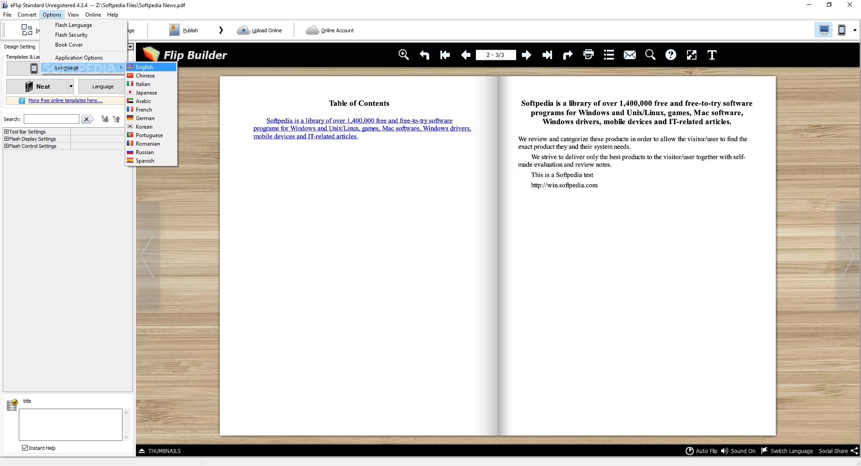Choose Chinese language
Image resolution: width=861 pixels, height=466 pixels.
pos(151,76)
